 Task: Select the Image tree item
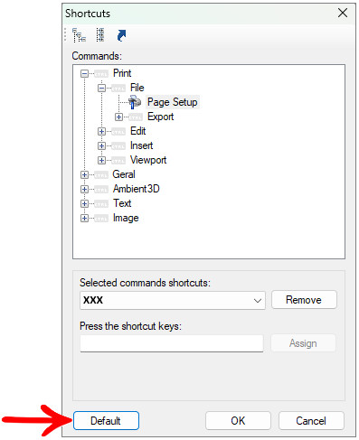tap(126, 218)
